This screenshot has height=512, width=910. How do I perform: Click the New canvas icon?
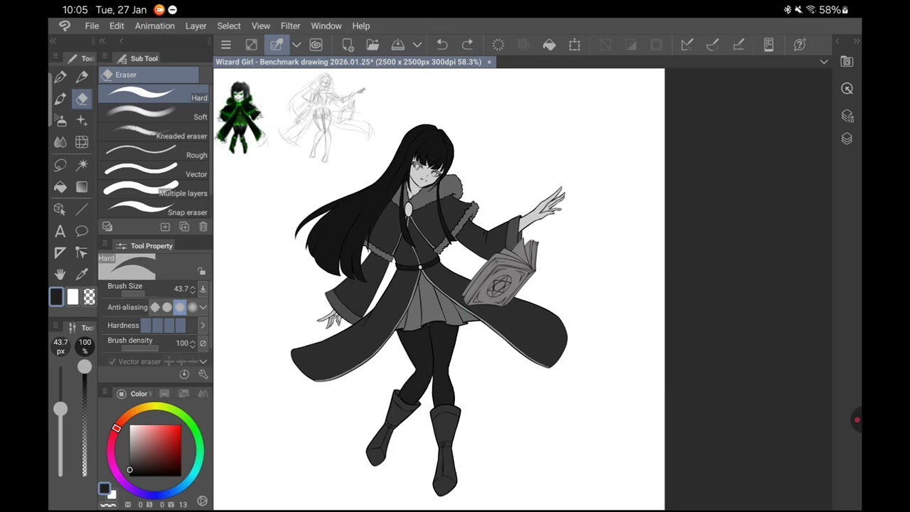(348, 45)
